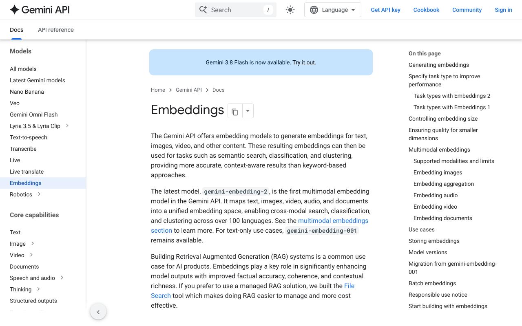Jump to Task types with Embeddings 2
Viewport: 522px width, 326px height.
point(452,96)
